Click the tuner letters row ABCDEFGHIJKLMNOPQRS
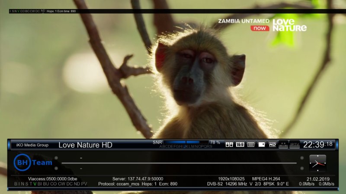The image size is (346, 194). tap(186, 147)
